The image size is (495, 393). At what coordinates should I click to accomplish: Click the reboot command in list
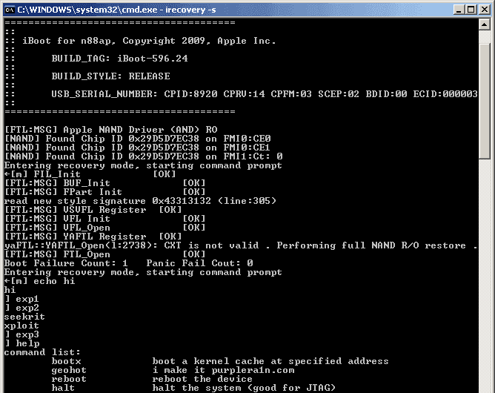click(69, 379)
